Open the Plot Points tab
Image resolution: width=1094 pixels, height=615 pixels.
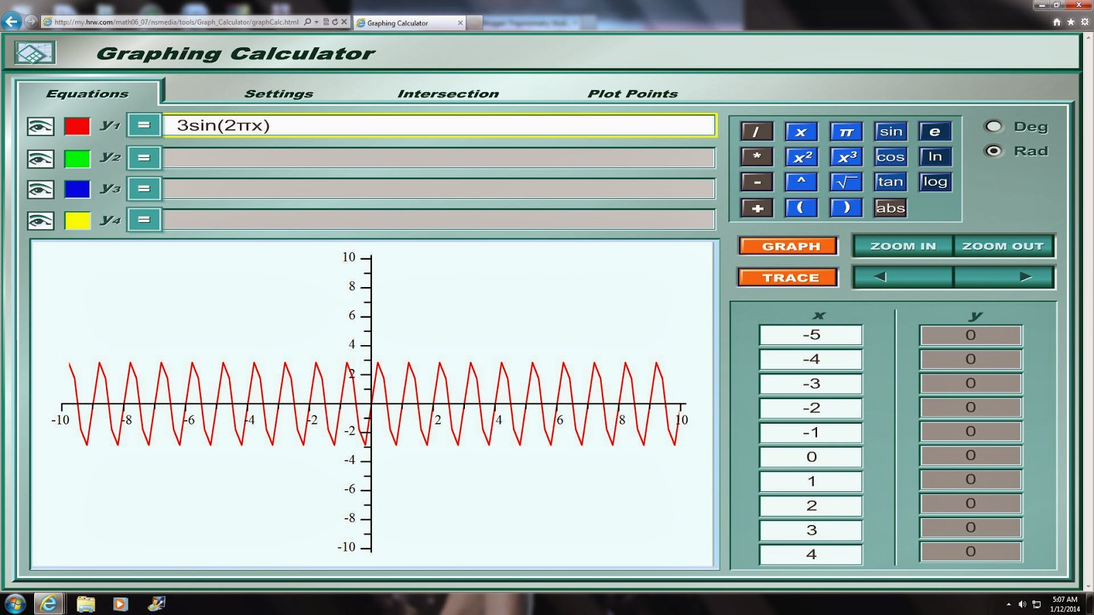pyautogui.click(x=633, y=94)
